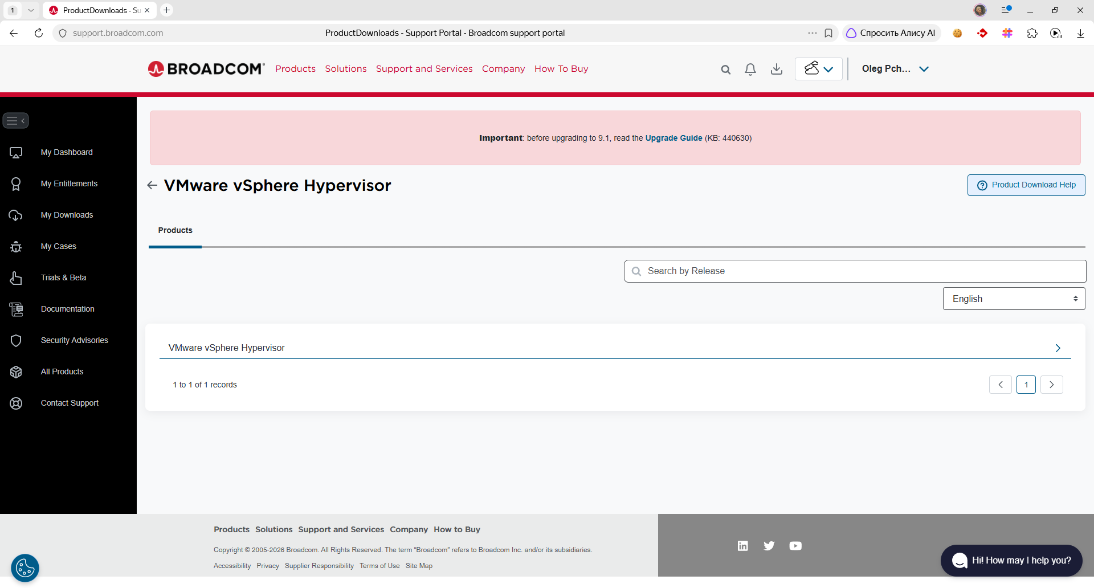Open the Twitter footer icon
This screenshot has width=1094, height=588.
point(769,546)
